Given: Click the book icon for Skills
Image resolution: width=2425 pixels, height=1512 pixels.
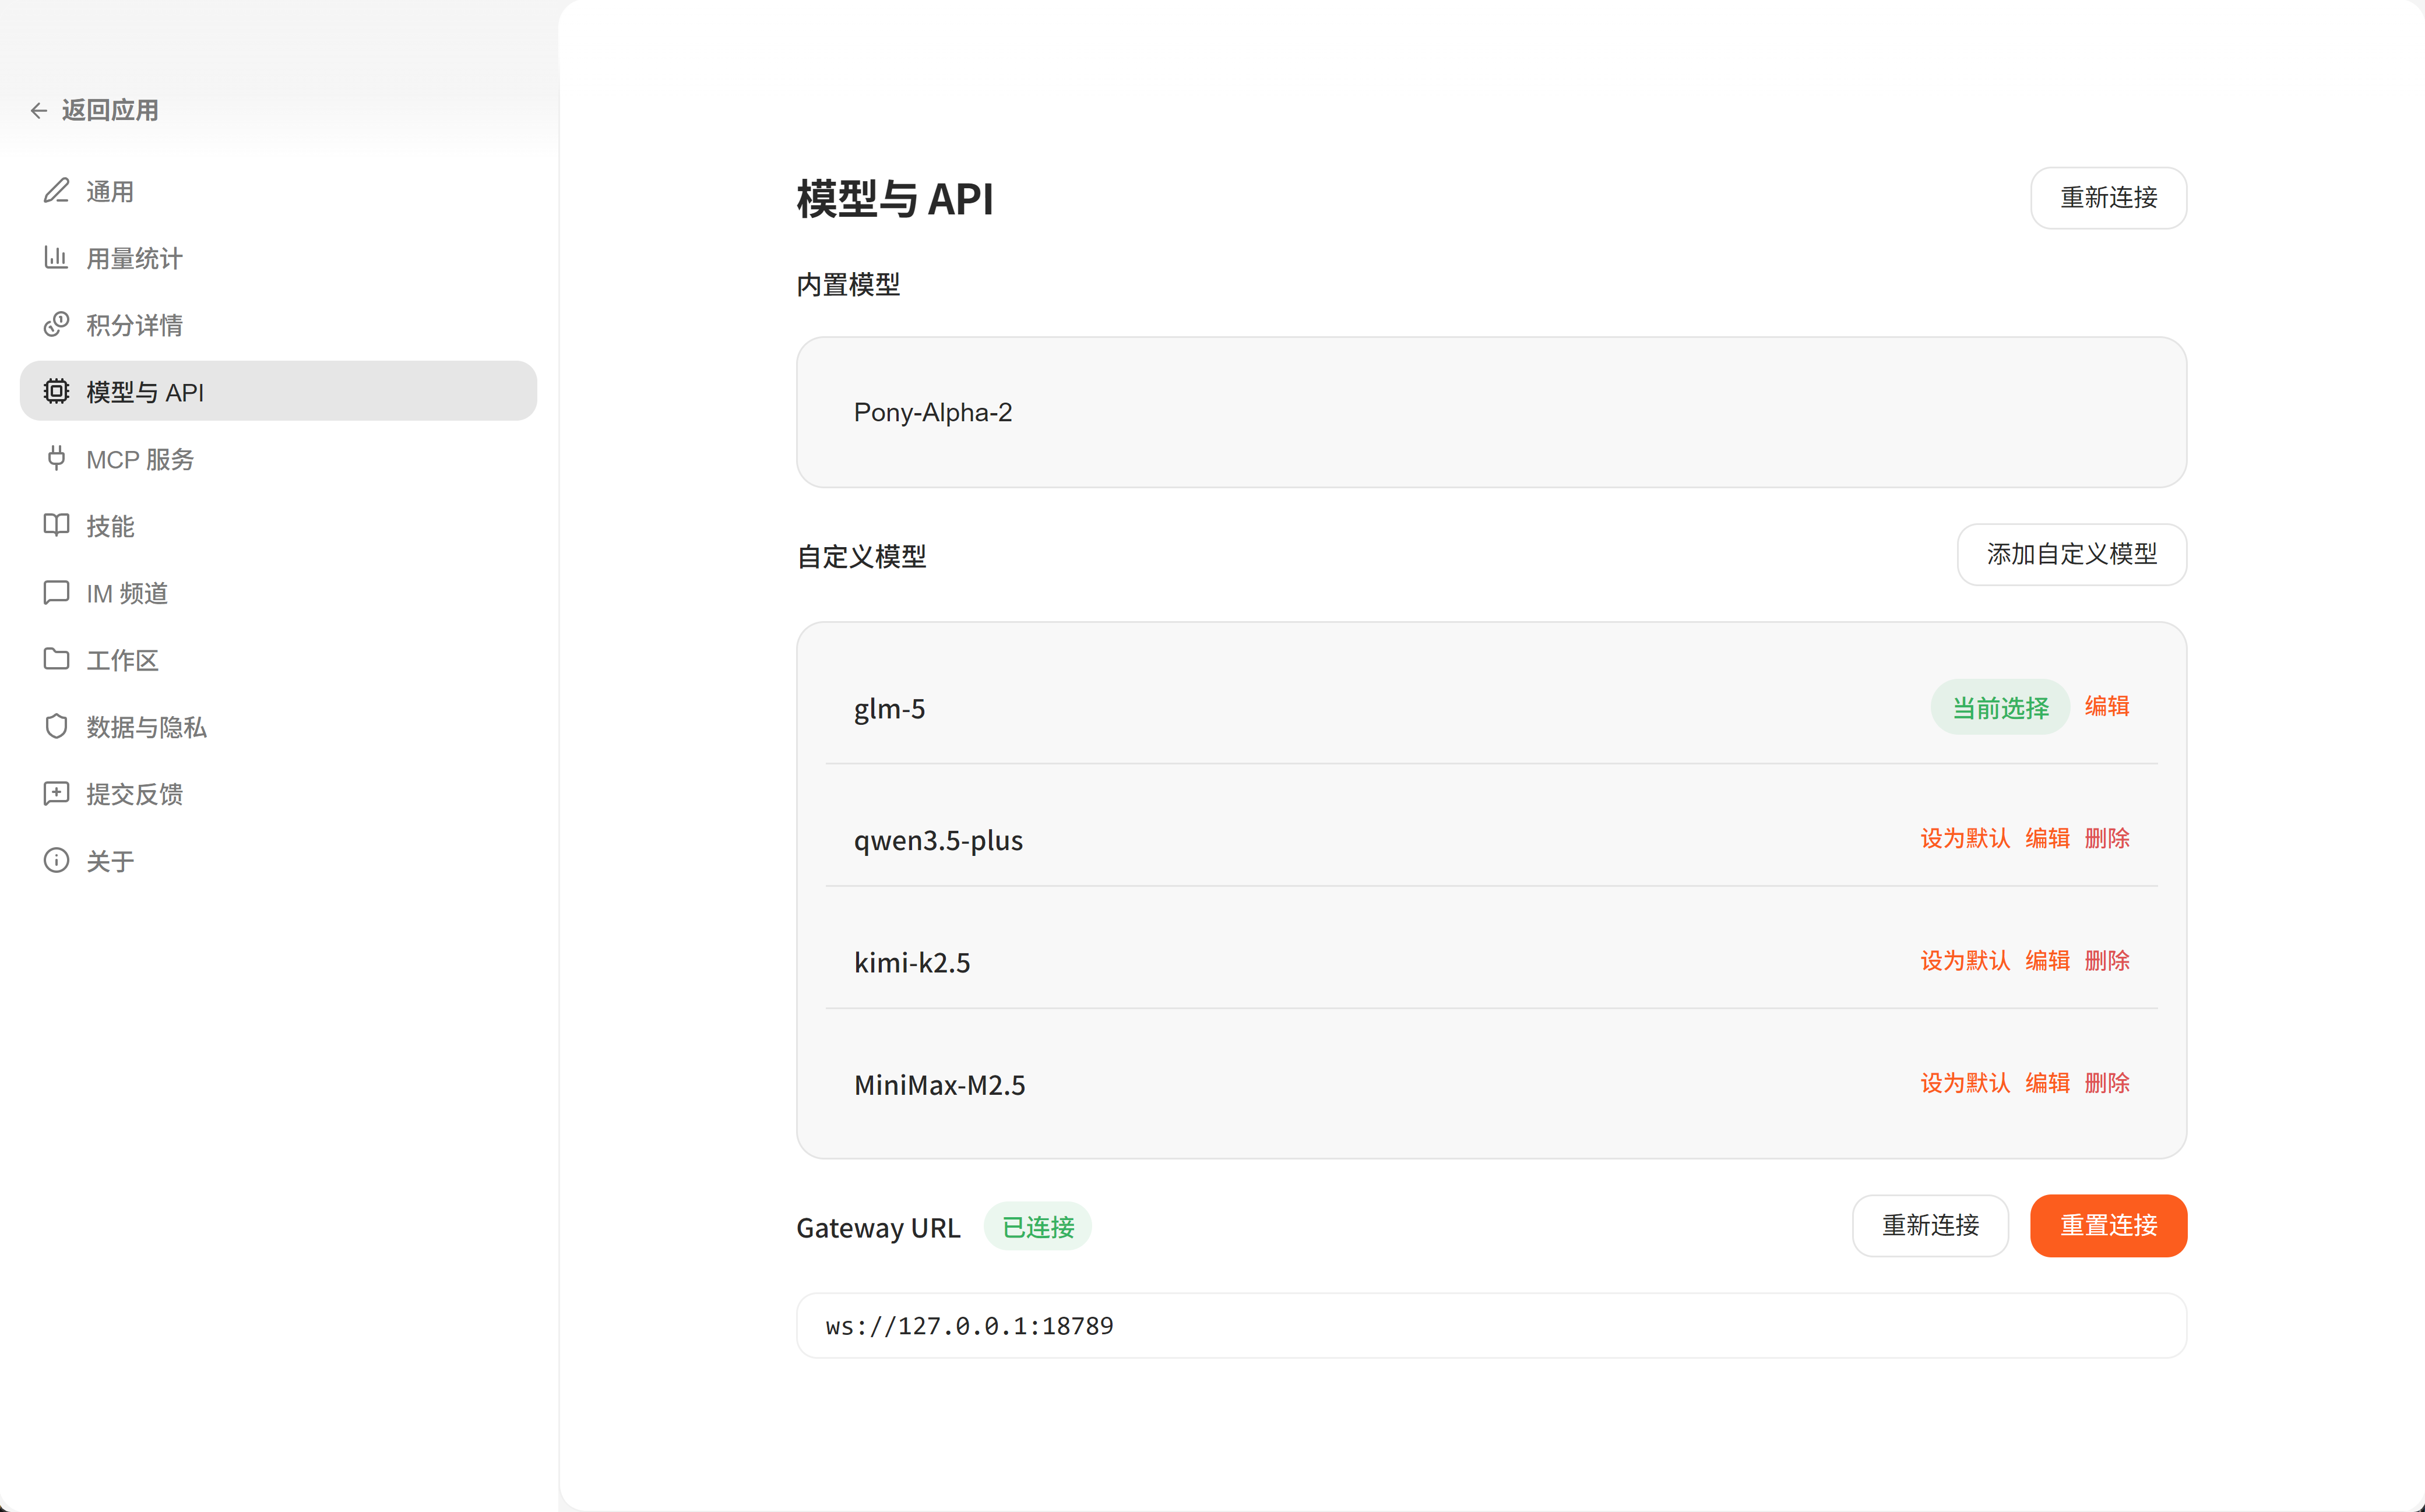Looking at the screenshot, I should pyautogui.click(x=56, y=526).
